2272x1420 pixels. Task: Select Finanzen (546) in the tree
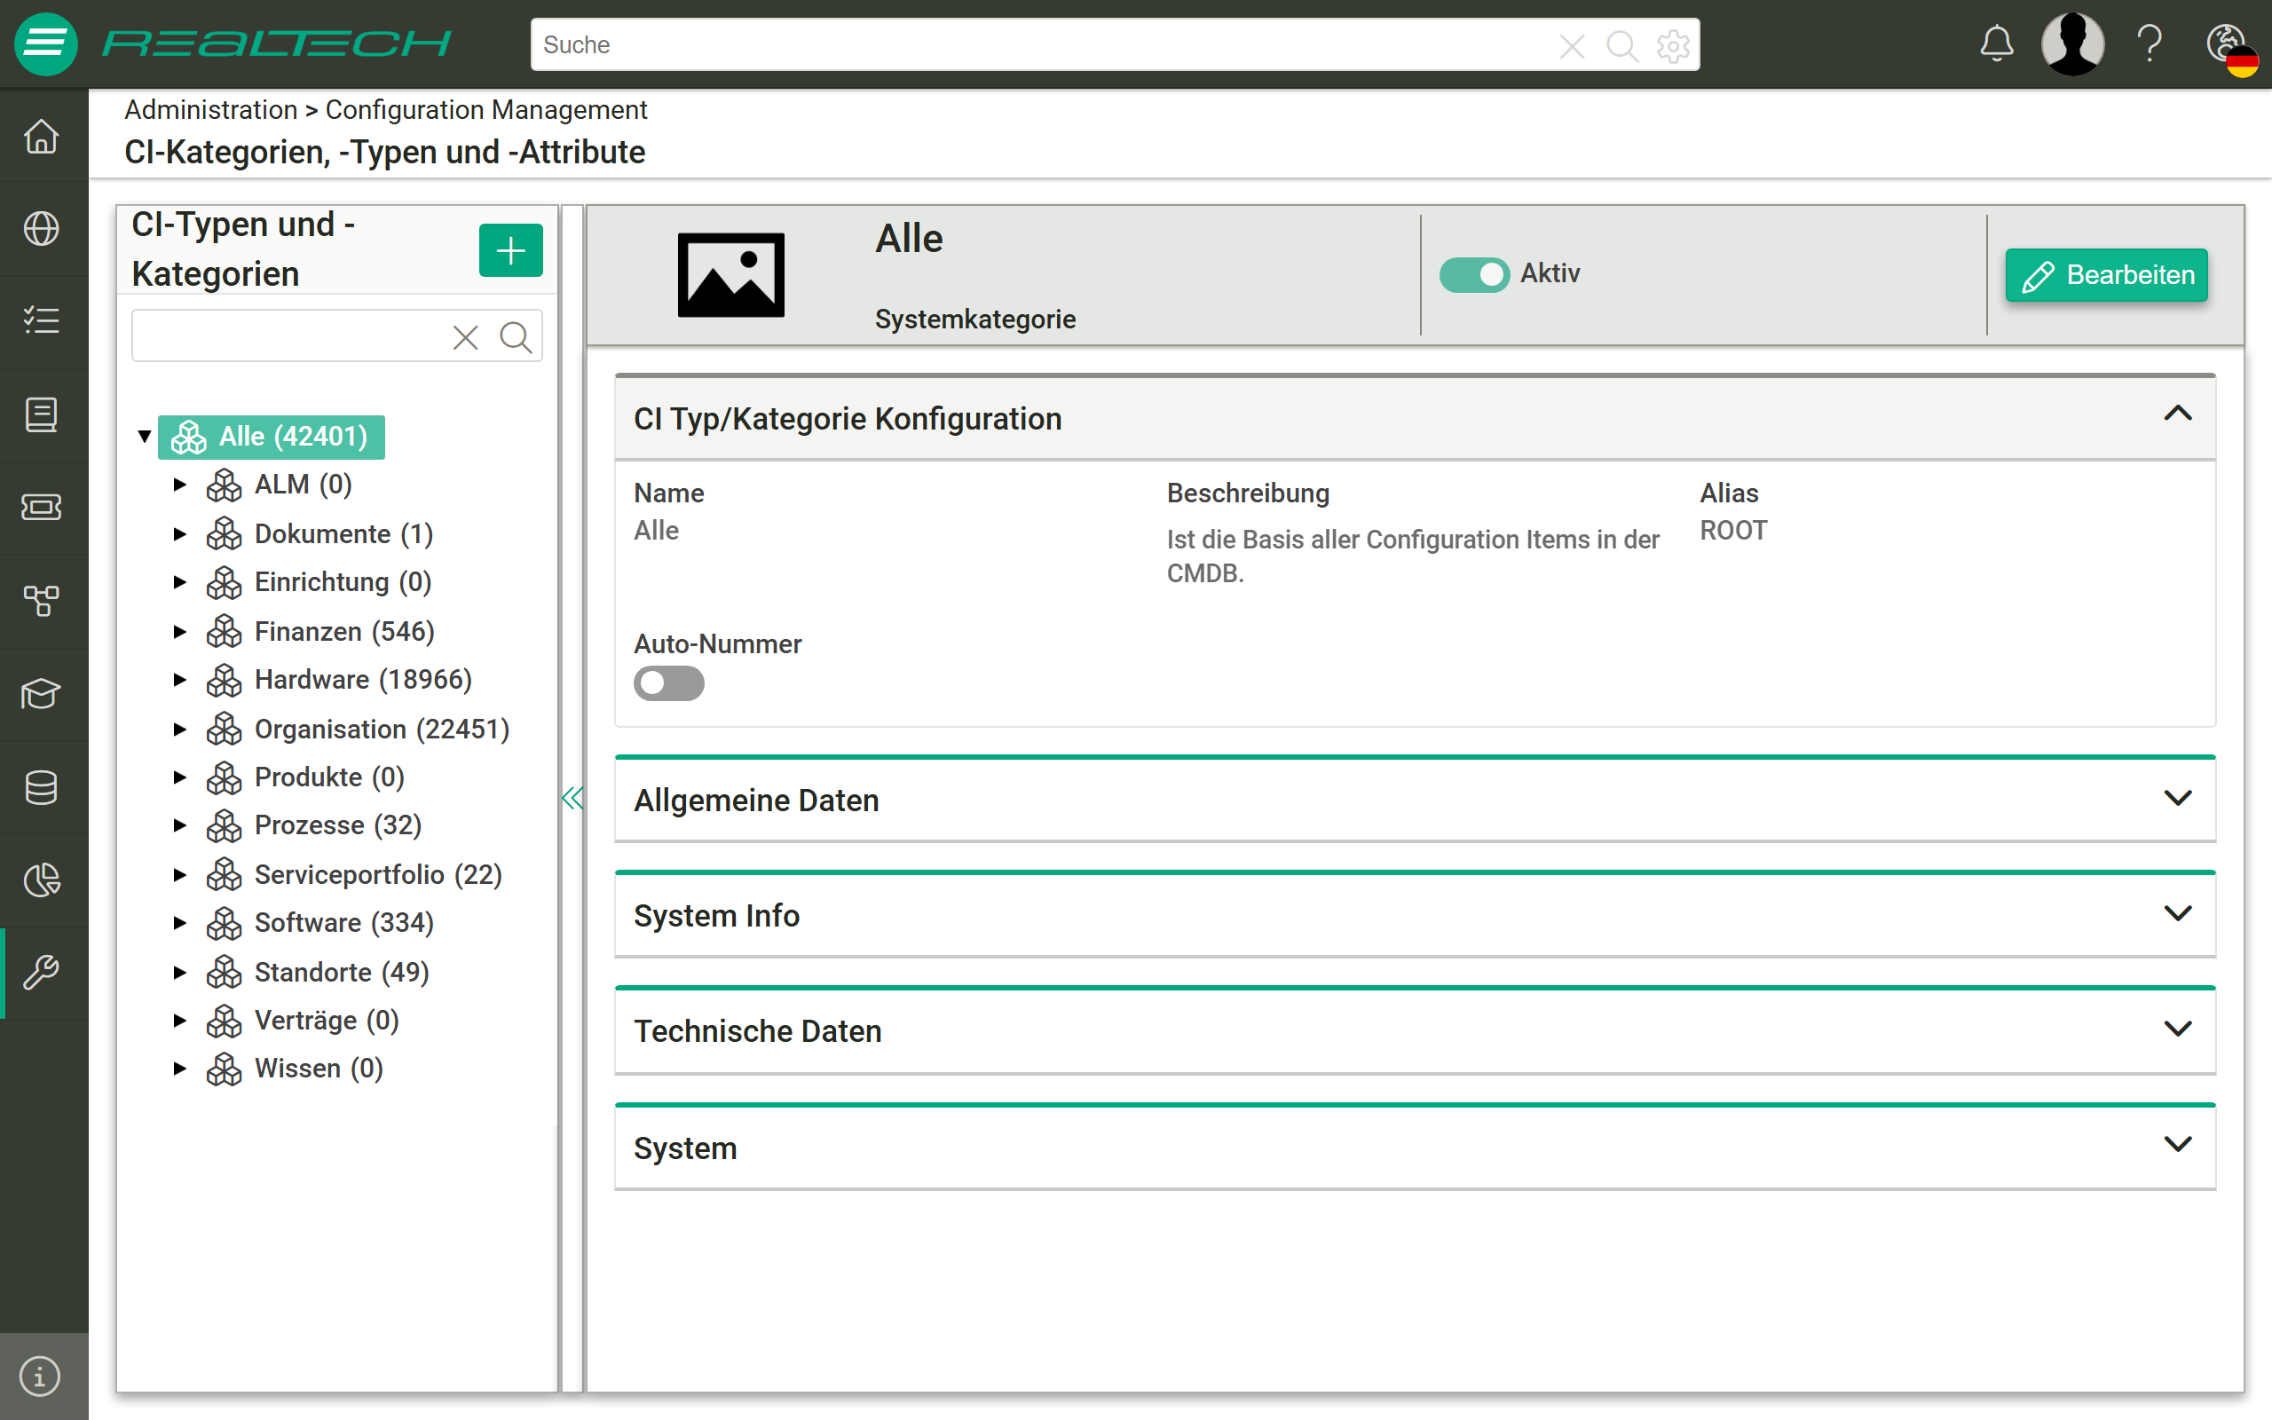pos(343,631)
